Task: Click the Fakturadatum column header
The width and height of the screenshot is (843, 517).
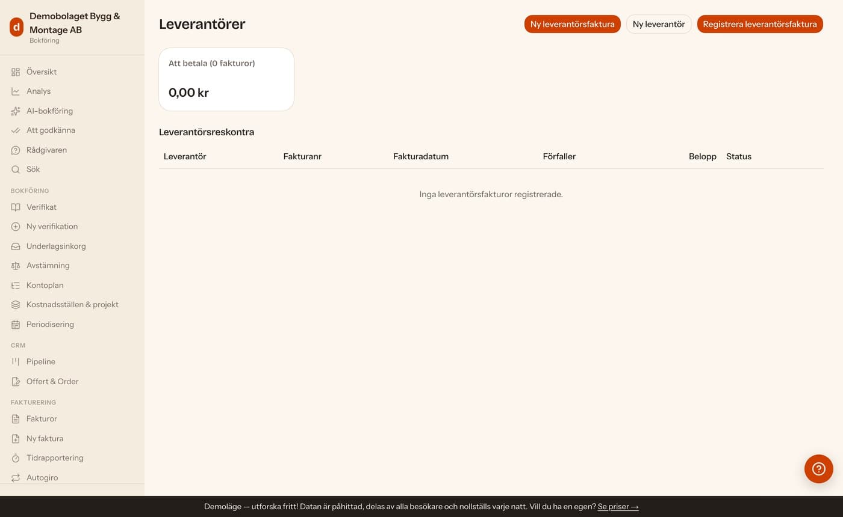Action: pos(421,156)
